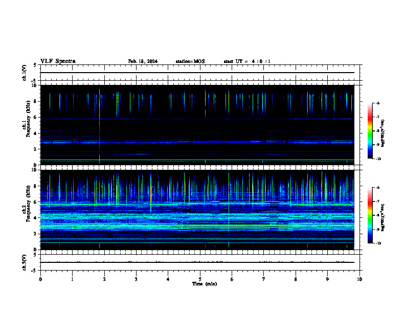Click the "4" kHz tick of ch.2 spectrogram
This screenshot has height=313, width=405.
tap(36, 218)
